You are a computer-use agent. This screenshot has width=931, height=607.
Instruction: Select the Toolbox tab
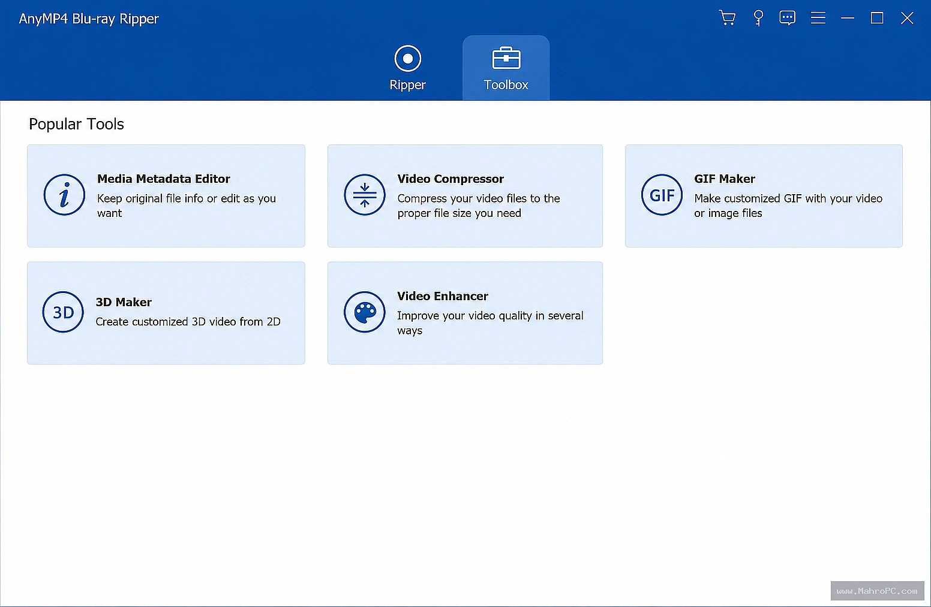tap(506, 68)
